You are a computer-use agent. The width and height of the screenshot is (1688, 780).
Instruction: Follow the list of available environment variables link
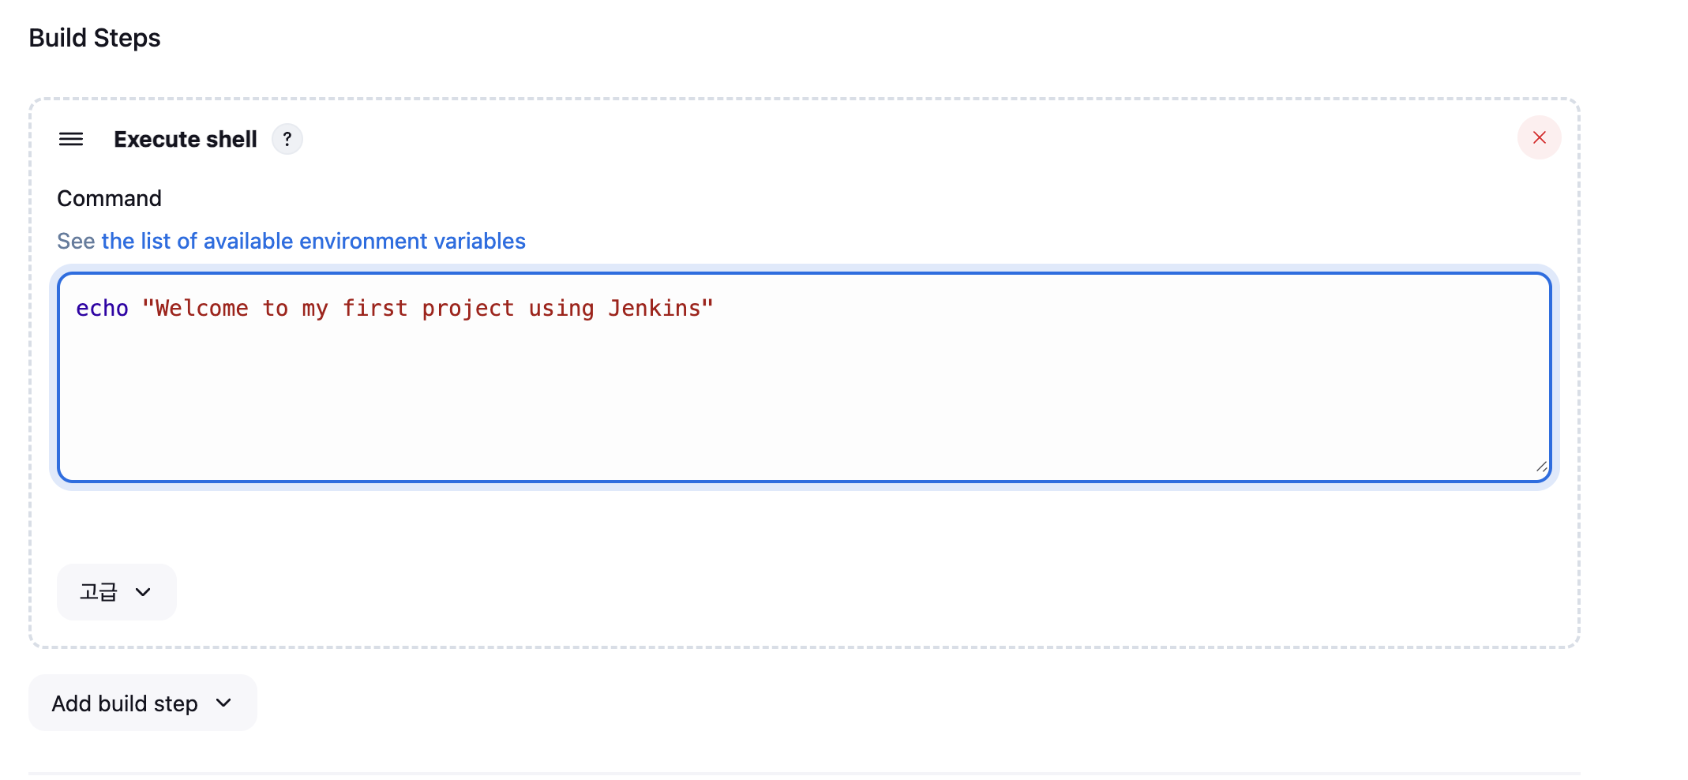[x=313, y=241]
